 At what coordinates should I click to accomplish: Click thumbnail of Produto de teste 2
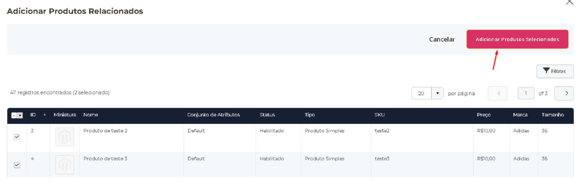pyautogui.click(x=64, y=137)
